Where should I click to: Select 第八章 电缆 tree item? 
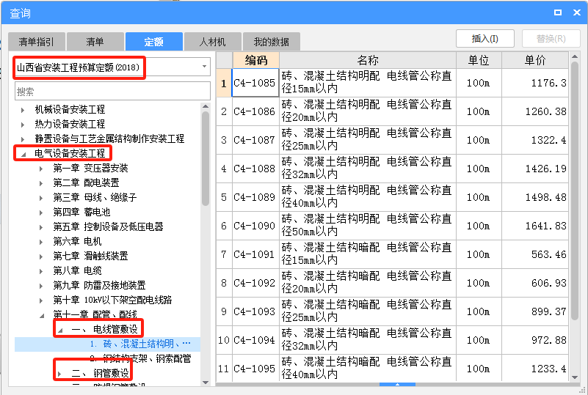point(77,270)
